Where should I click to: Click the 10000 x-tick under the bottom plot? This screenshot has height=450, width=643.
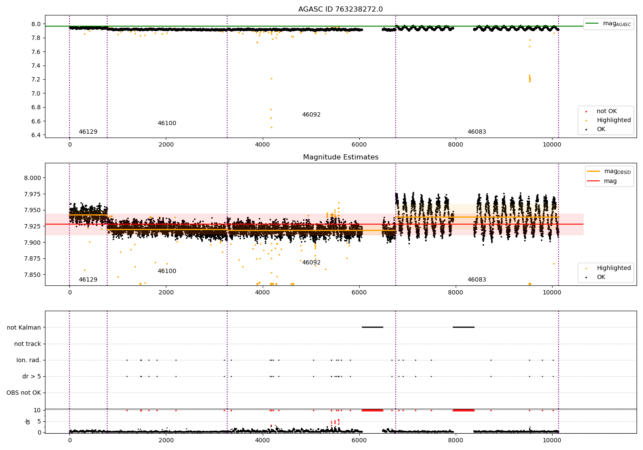[x=552, y=440]
